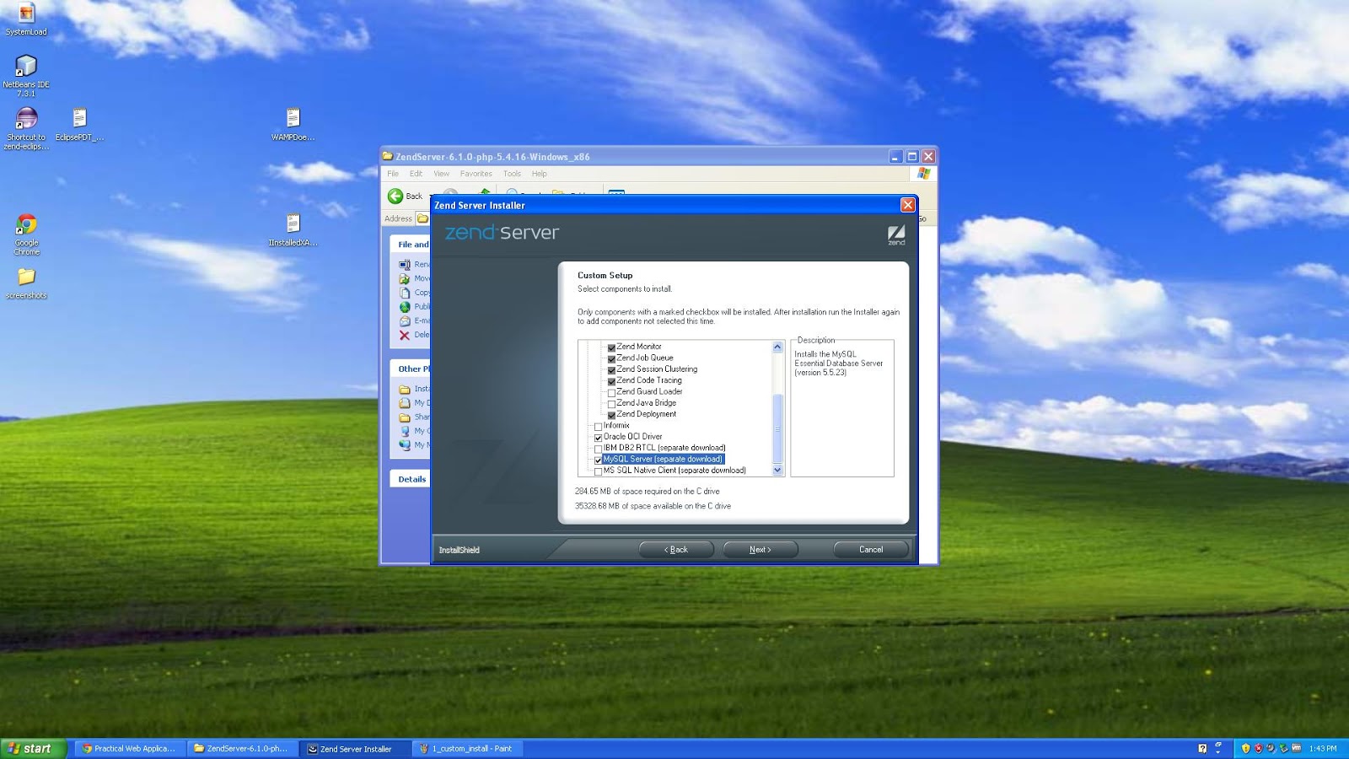Open the Edit menu in Explorer window
Viewport: 1349px width, 759px height.
416,174
